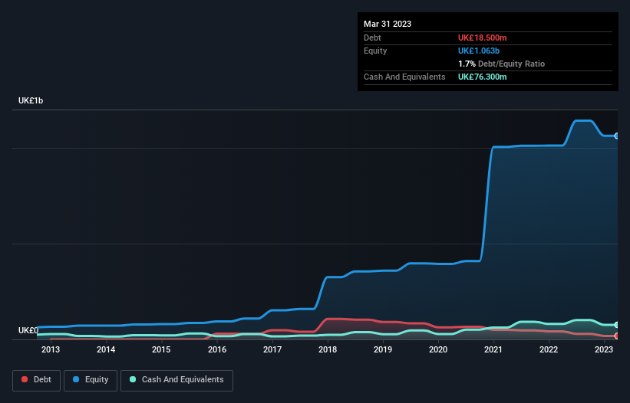The height and width of the screenshot is (403, 630).
Task: Toggle Cash And Equivalents legend button
Action: click(176, 380)
